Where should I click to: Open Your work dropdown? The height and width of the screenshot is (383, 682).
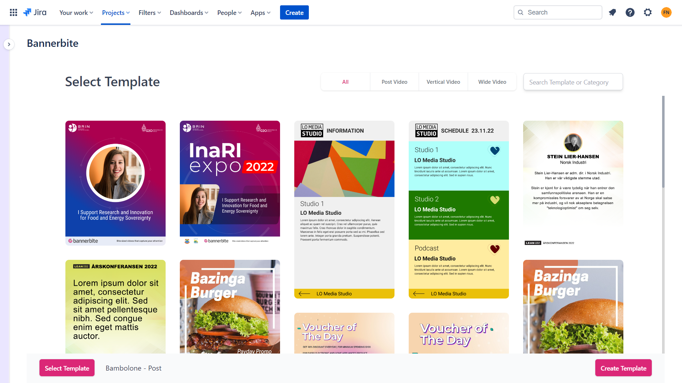coord(76,12)
